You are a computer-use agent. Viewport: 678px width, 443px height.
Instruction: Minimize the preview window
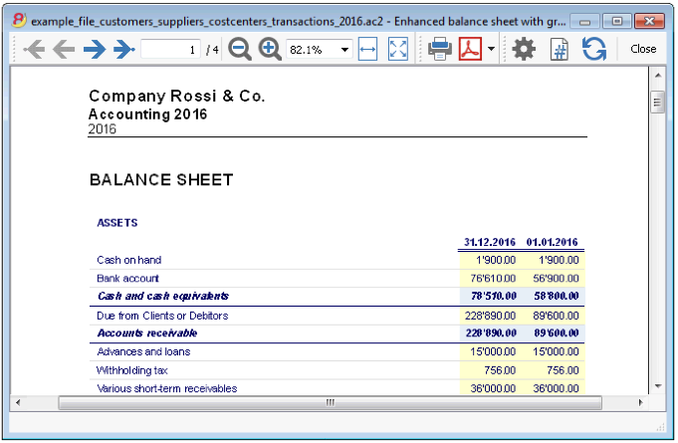point(584,22)
